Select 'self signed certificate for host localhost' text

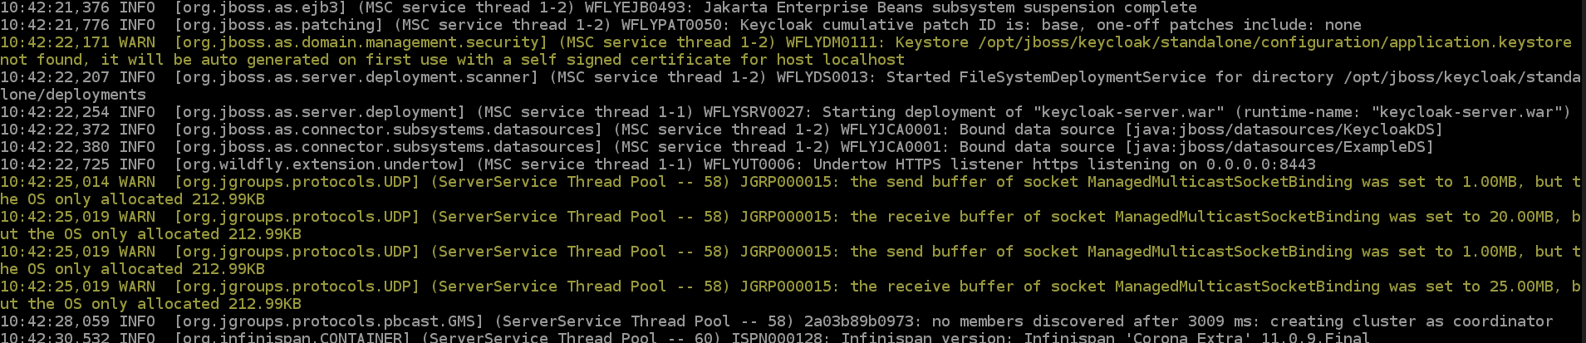coord(713,60)
